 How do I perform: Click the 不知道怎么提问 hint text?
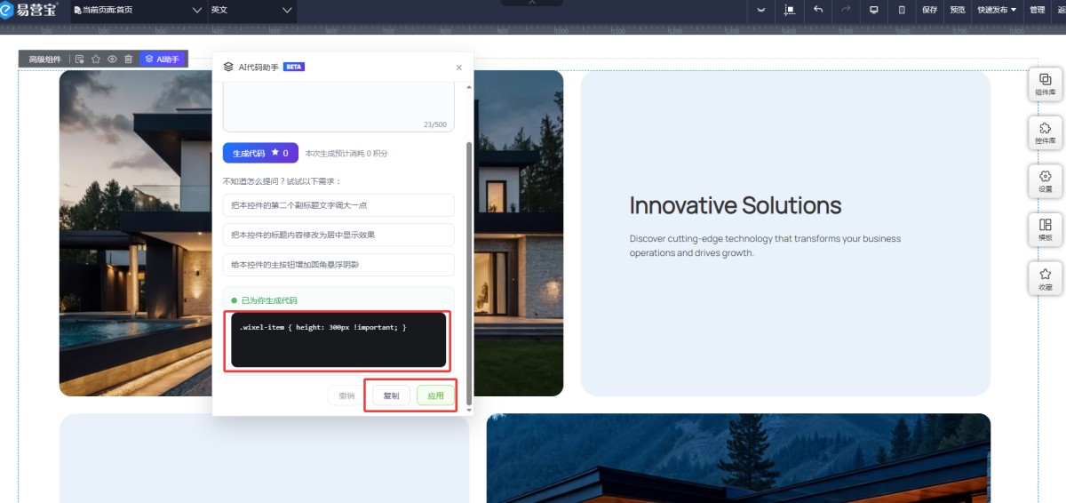coord(282,181)
